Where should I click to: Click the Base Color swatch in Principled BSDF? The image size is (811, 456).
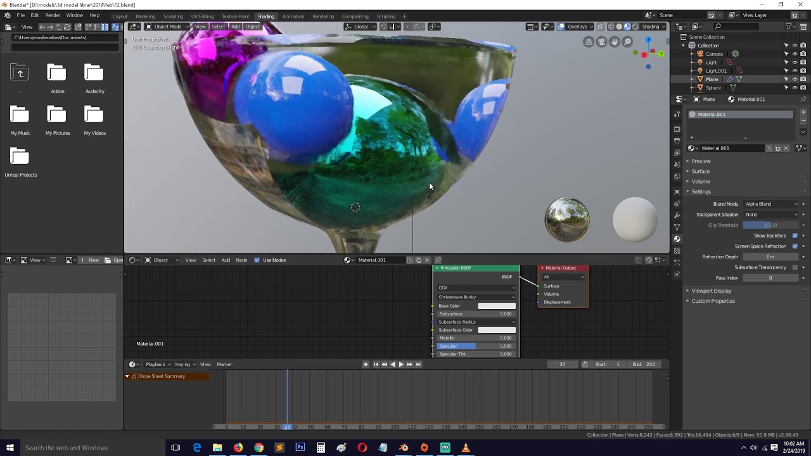(x=496, y=306)
